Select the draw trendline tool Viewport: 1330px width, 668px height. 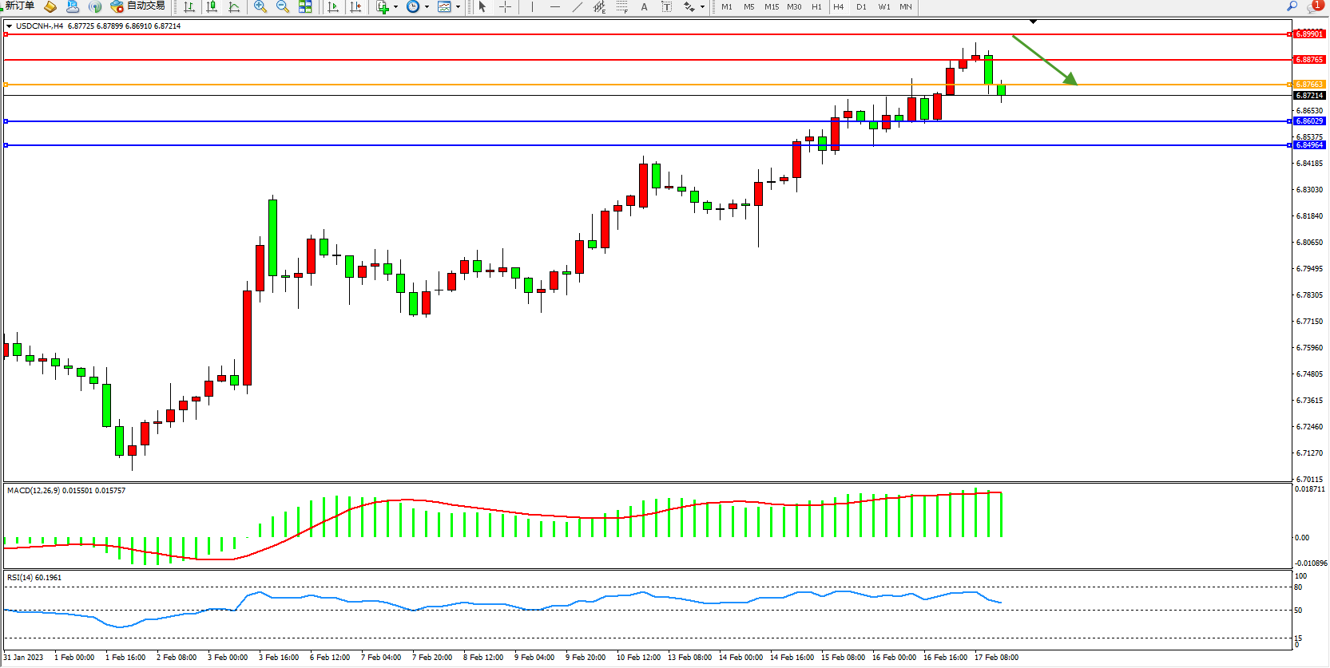[578, 6]
